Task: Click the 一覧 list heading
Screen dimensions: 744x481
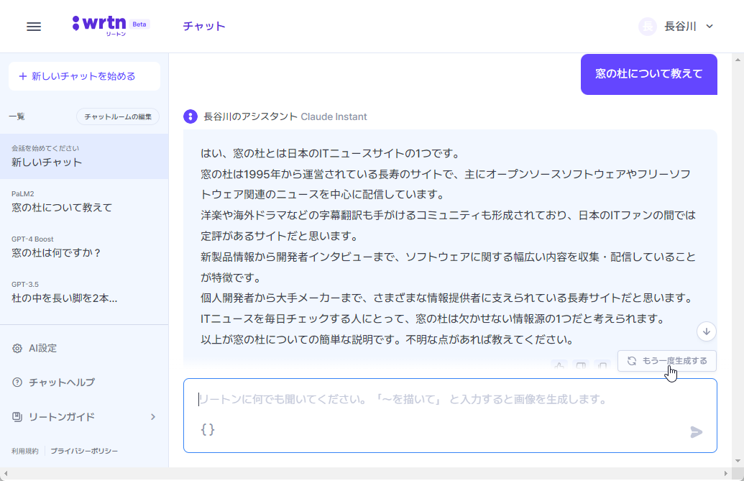Action: tap(17, 116)
